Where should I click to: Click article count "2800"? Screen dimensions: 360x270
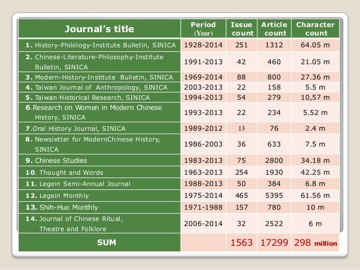point(274,160)
